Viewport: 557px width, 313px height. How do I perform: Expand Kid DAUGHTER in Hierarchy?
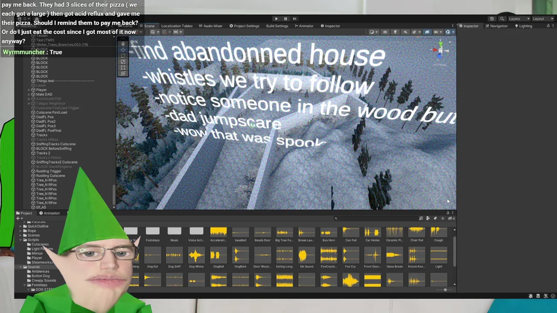click(x=29, y=99)
